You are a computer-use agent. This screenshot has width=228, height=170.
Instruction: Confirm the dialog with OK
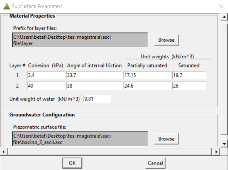click(x=72, y=163)
